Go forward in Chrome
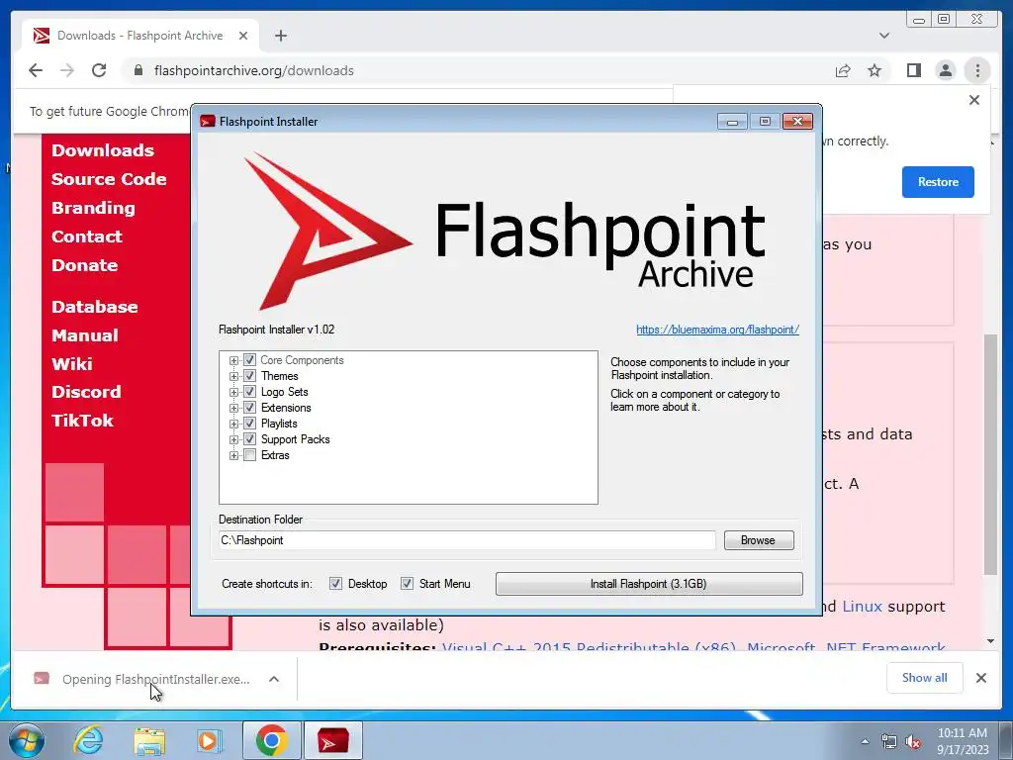Image resolution: width=1013 pixels, height=760 pixels. [x=67, y=70]
